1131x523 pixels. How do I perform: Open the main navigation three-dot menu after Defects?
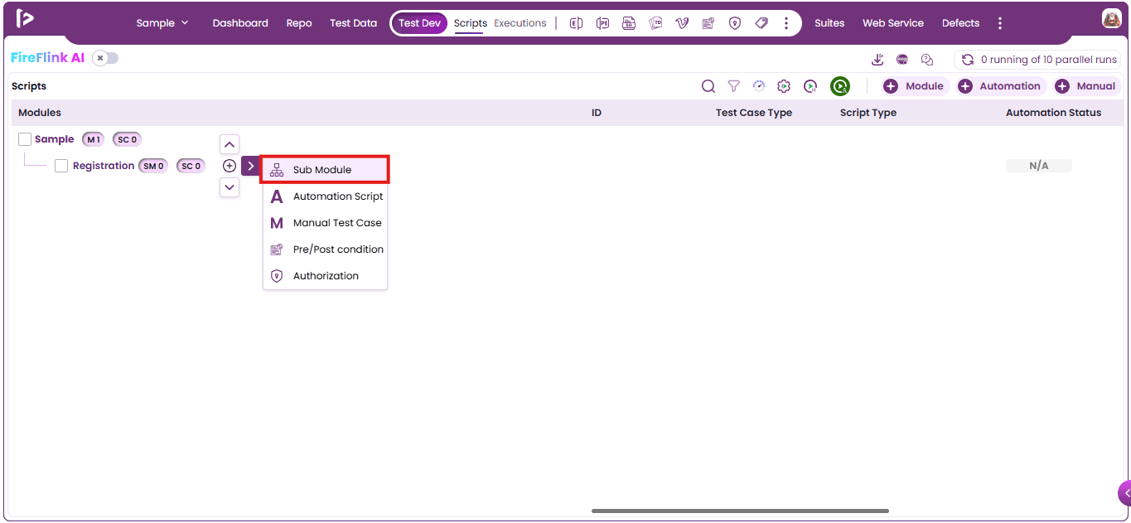tap(1000, 23)
